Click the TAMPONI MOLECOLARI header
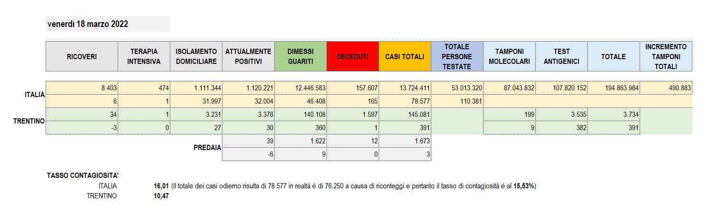Image resolution: width=707 pixels, height=212 pixels. 509,57
